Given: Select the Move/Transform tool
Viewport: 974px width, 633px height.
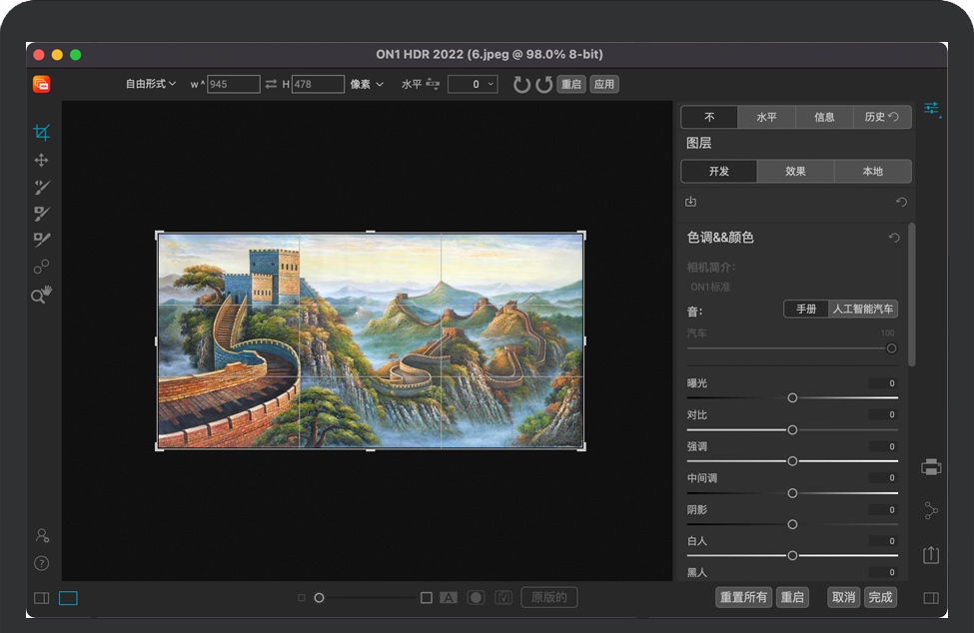Looking at the screenshot, I should (x=41, y=160).
